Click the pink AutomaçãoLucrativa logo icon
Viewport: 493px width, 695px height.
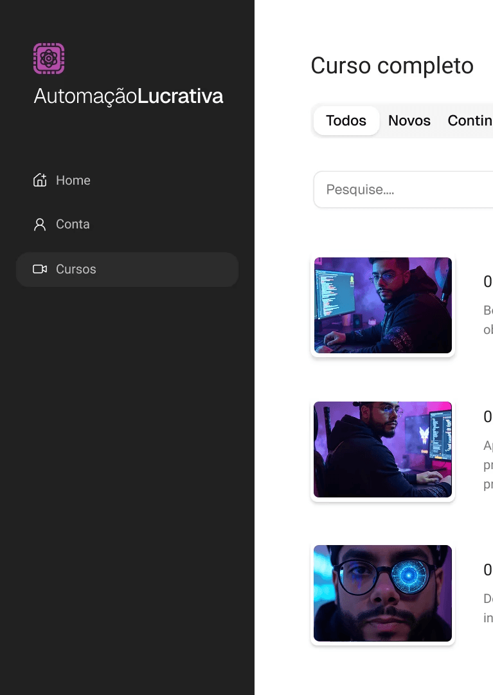pos(49,58)
